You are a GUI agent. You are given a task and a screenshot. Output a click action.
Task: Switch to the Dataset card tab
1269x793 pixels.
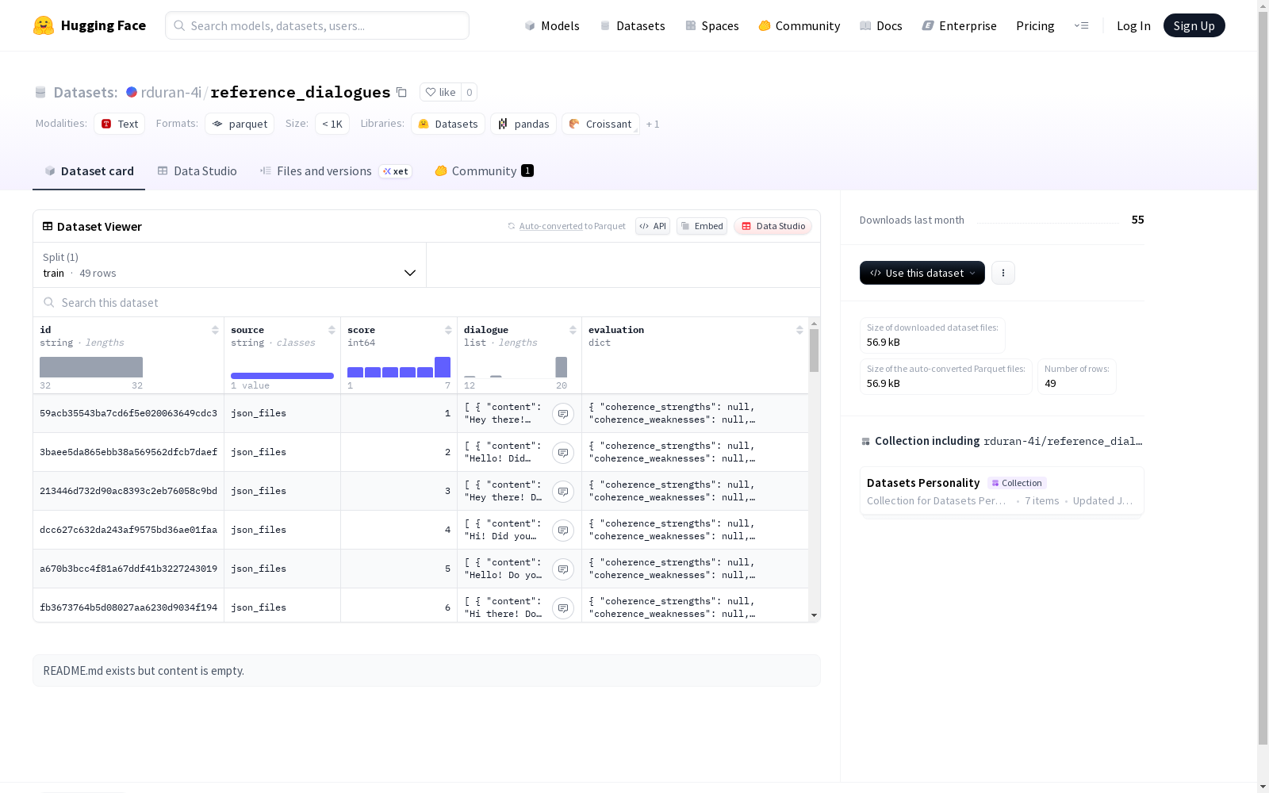(89, 171)
